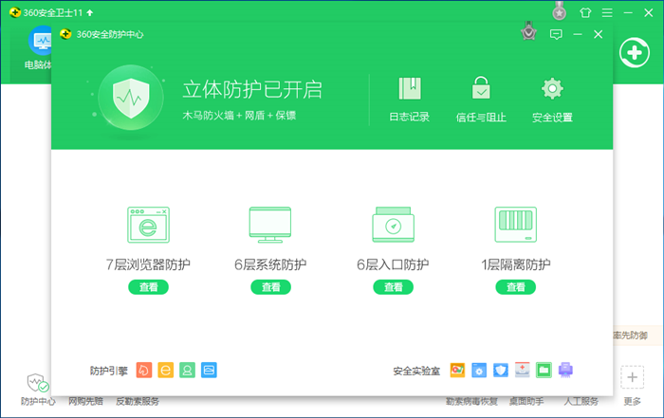Open the first orange 安全实验室 icon
This screenshot has height=418, width=664.
457,371
